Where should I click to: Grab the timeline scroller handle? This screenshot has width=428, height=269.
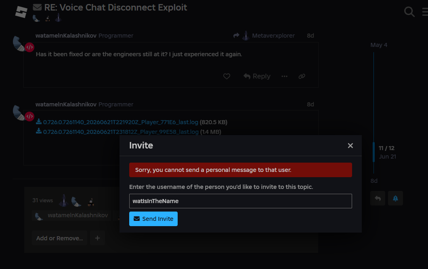[x=373, y=152]
